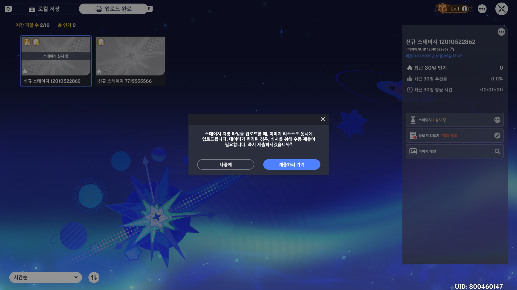Click the round exit icon at top right
This screenshot has width=517, height=290.
coord(501,9)
